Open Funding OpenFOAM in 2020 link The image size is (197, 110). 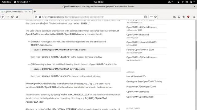pyautogui.click(x=140, y=50)
